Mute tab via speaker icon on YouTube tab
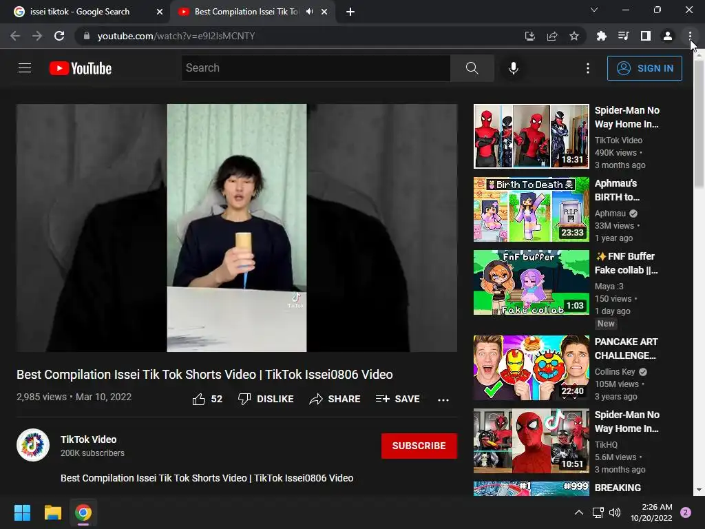 309,12
